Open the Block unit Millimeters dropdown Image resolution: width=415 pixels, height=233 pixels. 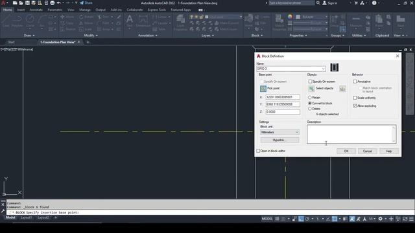(x=279, y=132)
